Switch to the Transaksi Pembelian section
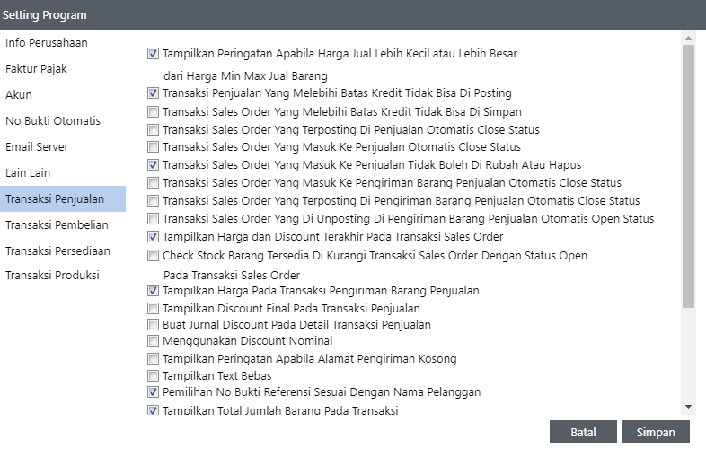The height and width of the screenshot is (457, 706). point(57,224)
